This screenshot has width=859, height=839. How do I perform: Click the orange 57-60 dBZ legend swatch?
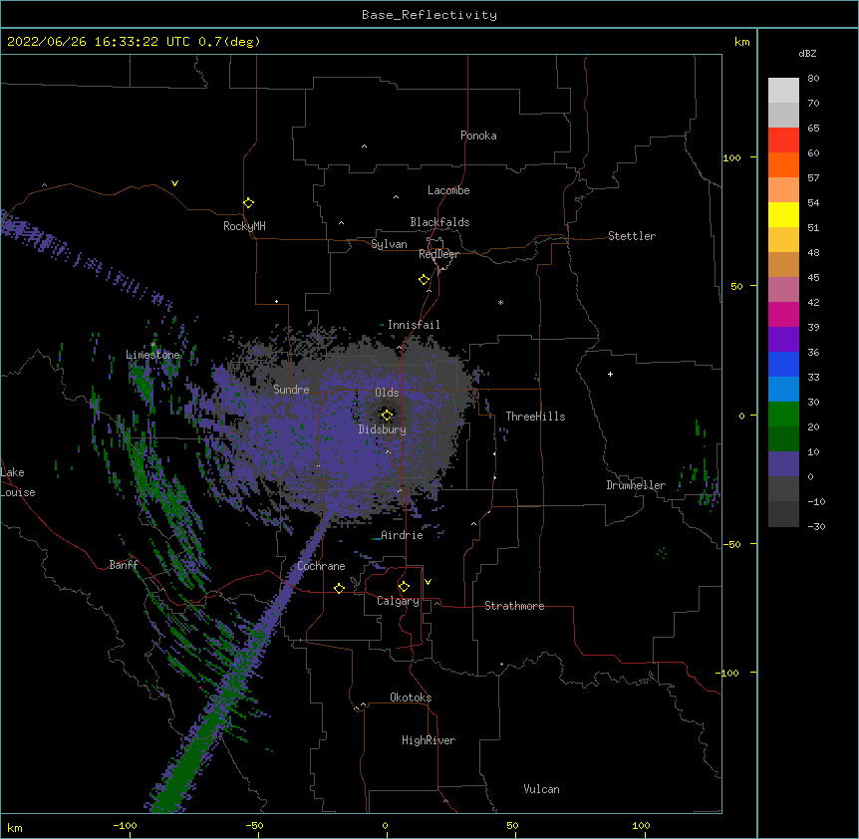[783, 164]
